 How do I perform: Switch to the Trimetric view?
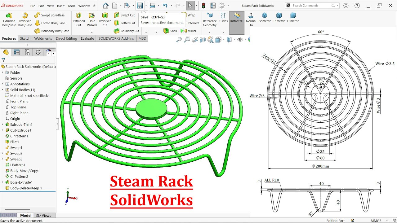click(x=279, y=17)
